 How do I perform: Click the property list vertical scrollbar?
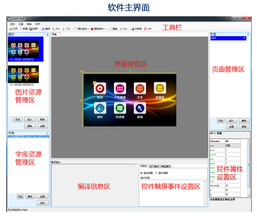click(x=249, y=165)
